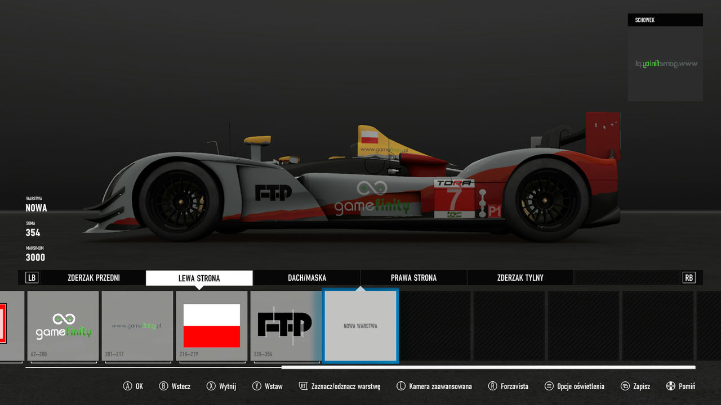Click the Suma value 354
The height and width of the screenshot is (405, 721).
33,233
